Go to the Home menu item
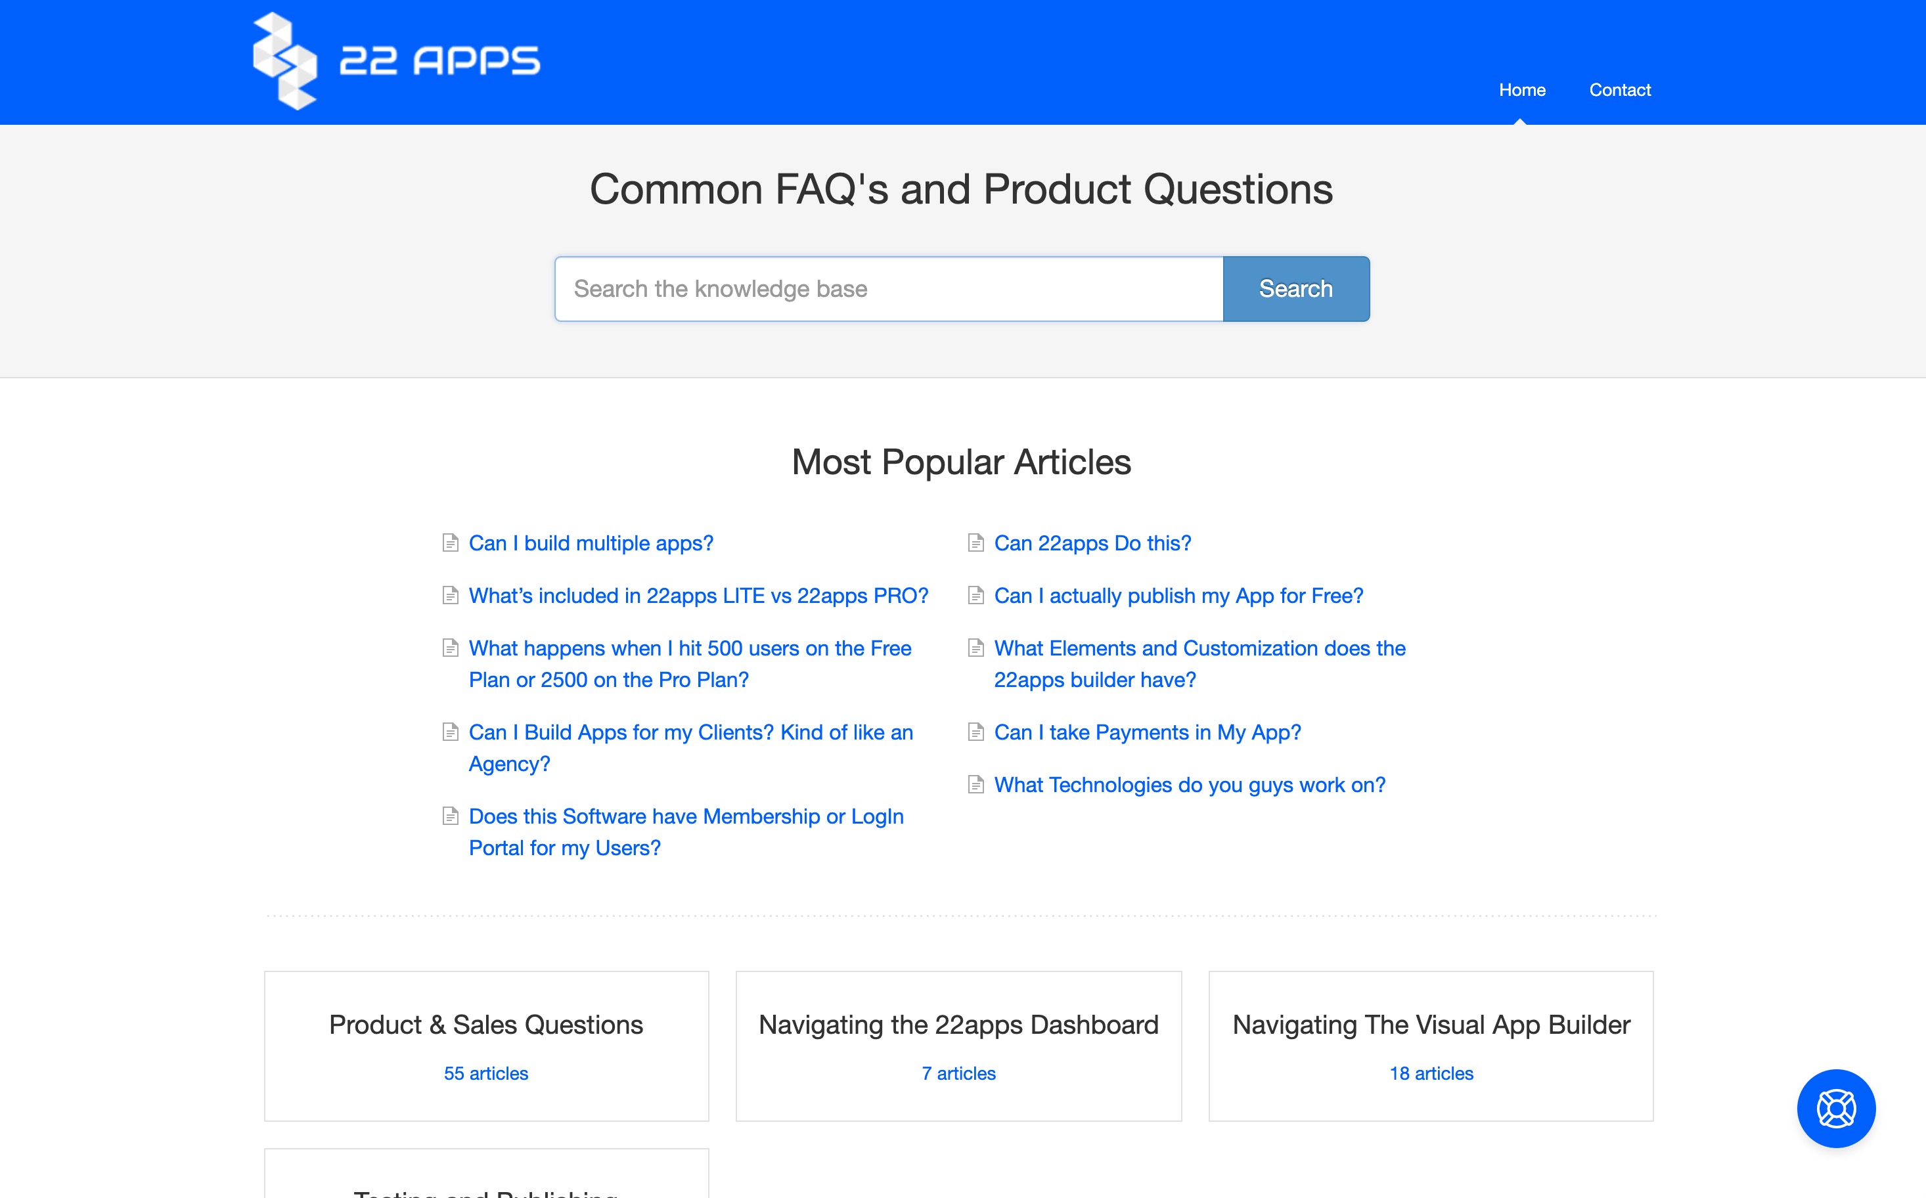The height and width of the screenshot is (1198, 1926). (x=1521, y=91)
